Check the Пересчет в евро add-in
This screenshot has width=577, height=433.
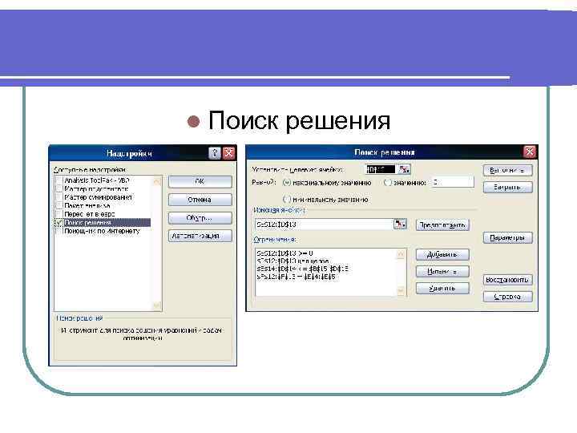coord(59,214)
